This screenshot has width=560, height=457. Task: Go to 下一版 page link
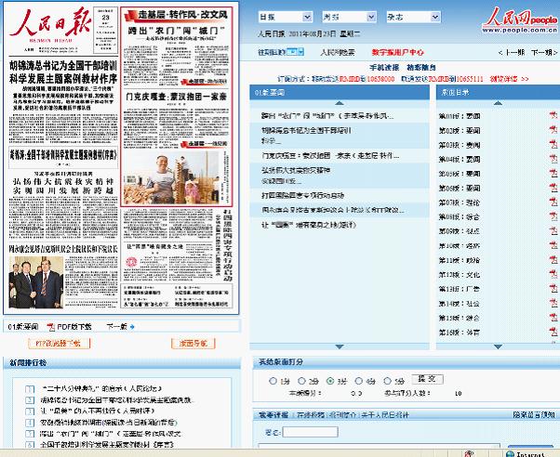116,327
